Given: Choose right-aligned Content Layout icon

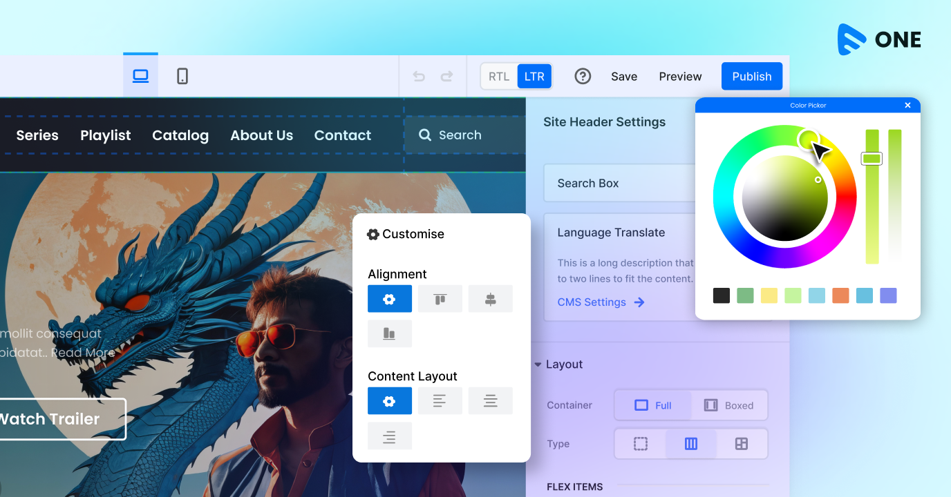Looking at the screenshot, I should (390, 436).
